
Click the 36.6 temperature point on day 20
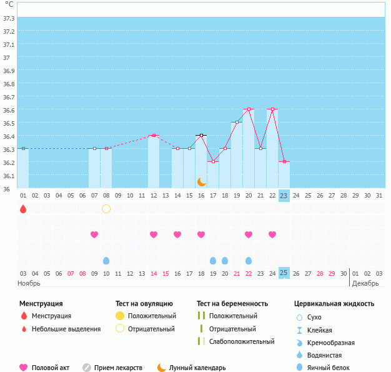[x=249, y=109]
